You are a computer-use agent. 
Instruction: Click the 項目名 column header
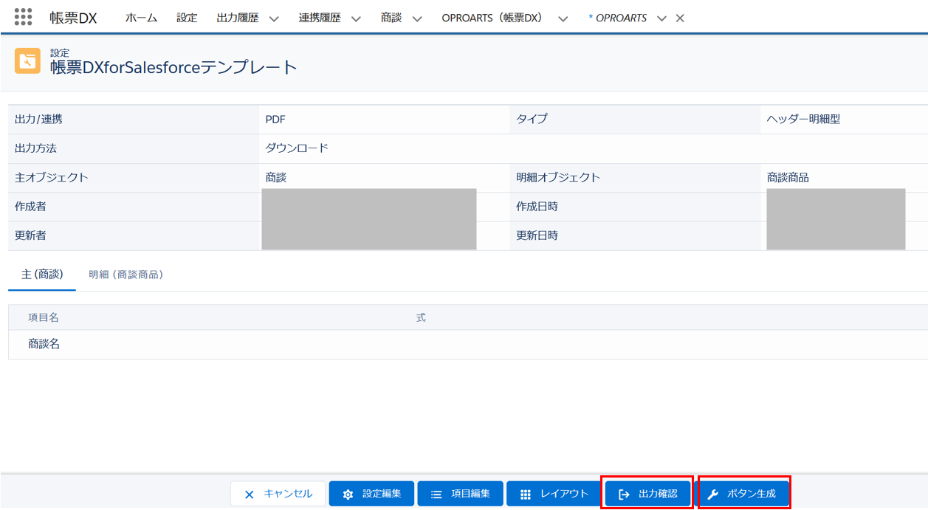tap(44, 317)
